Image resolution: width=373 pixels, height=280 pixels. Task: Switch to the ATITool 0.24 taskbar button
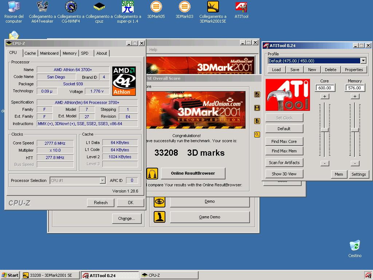pos(110,275)
